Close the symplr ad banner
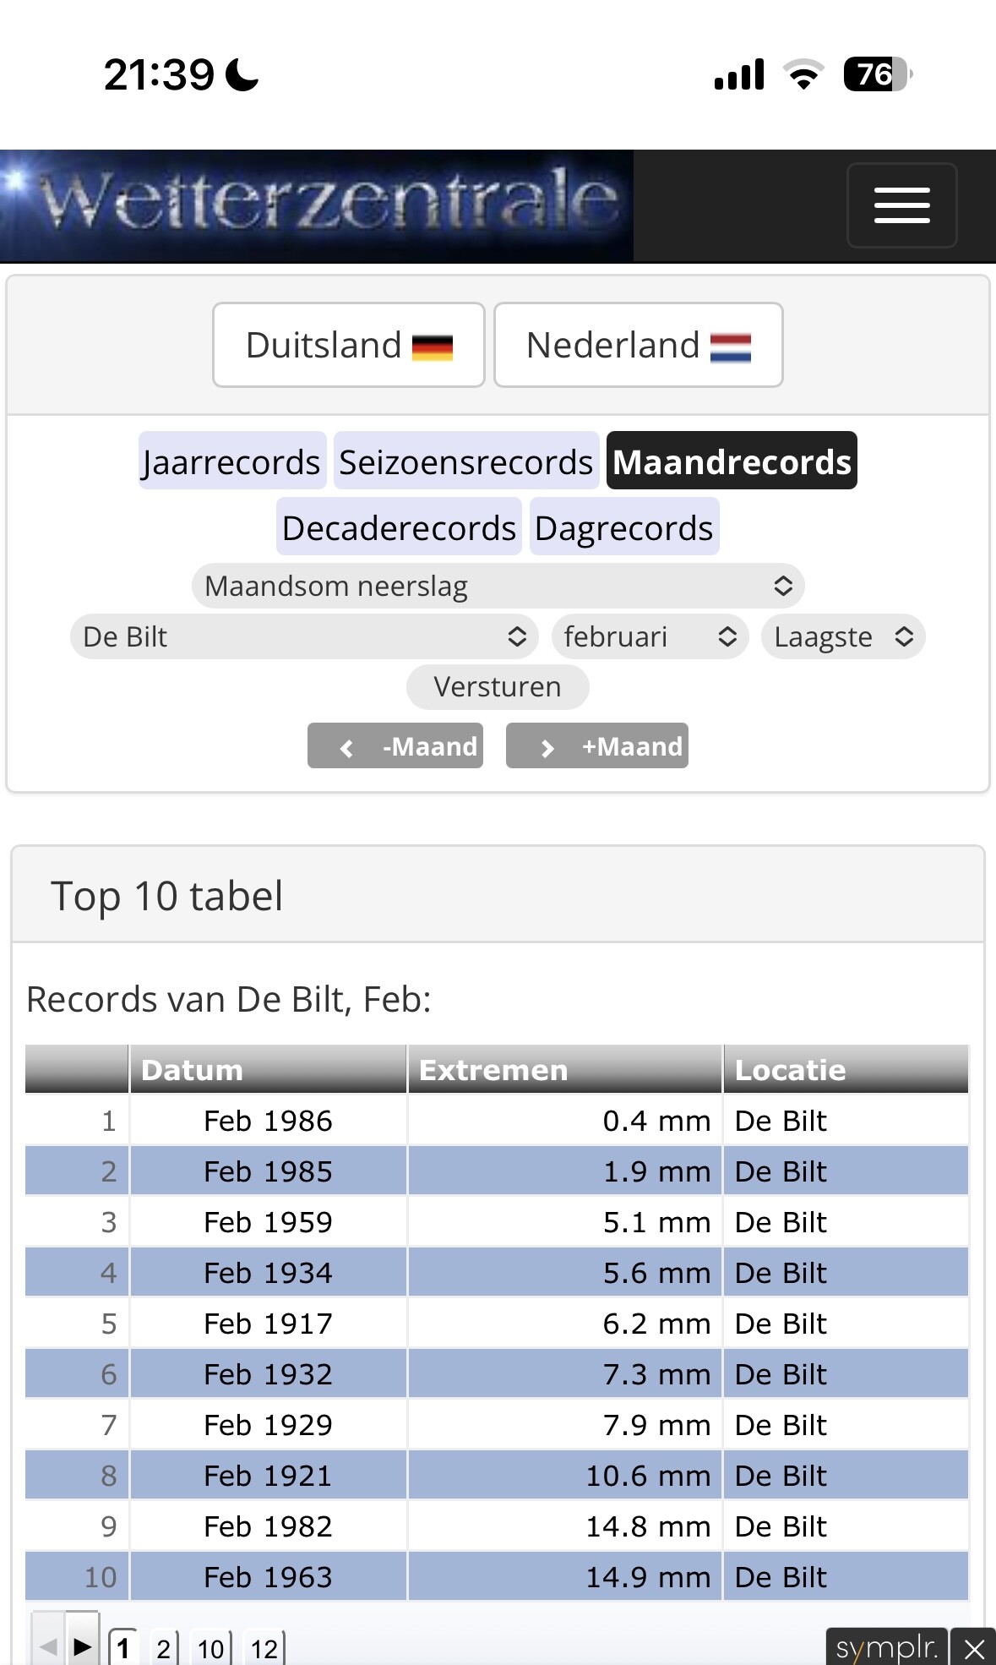 [x=974, y=1648]
